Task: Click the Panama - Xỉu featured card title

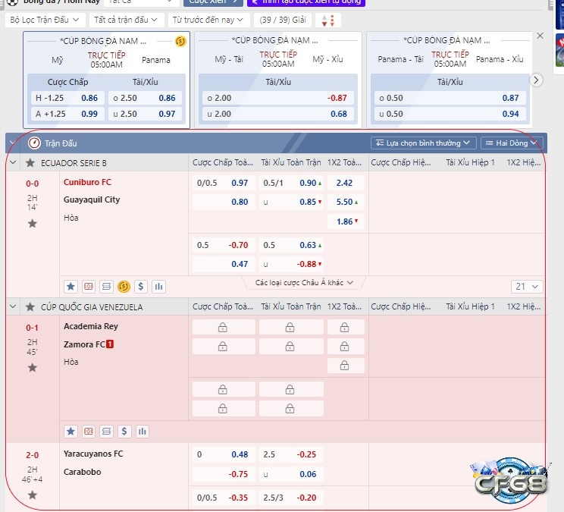Action: pos(500,59)
